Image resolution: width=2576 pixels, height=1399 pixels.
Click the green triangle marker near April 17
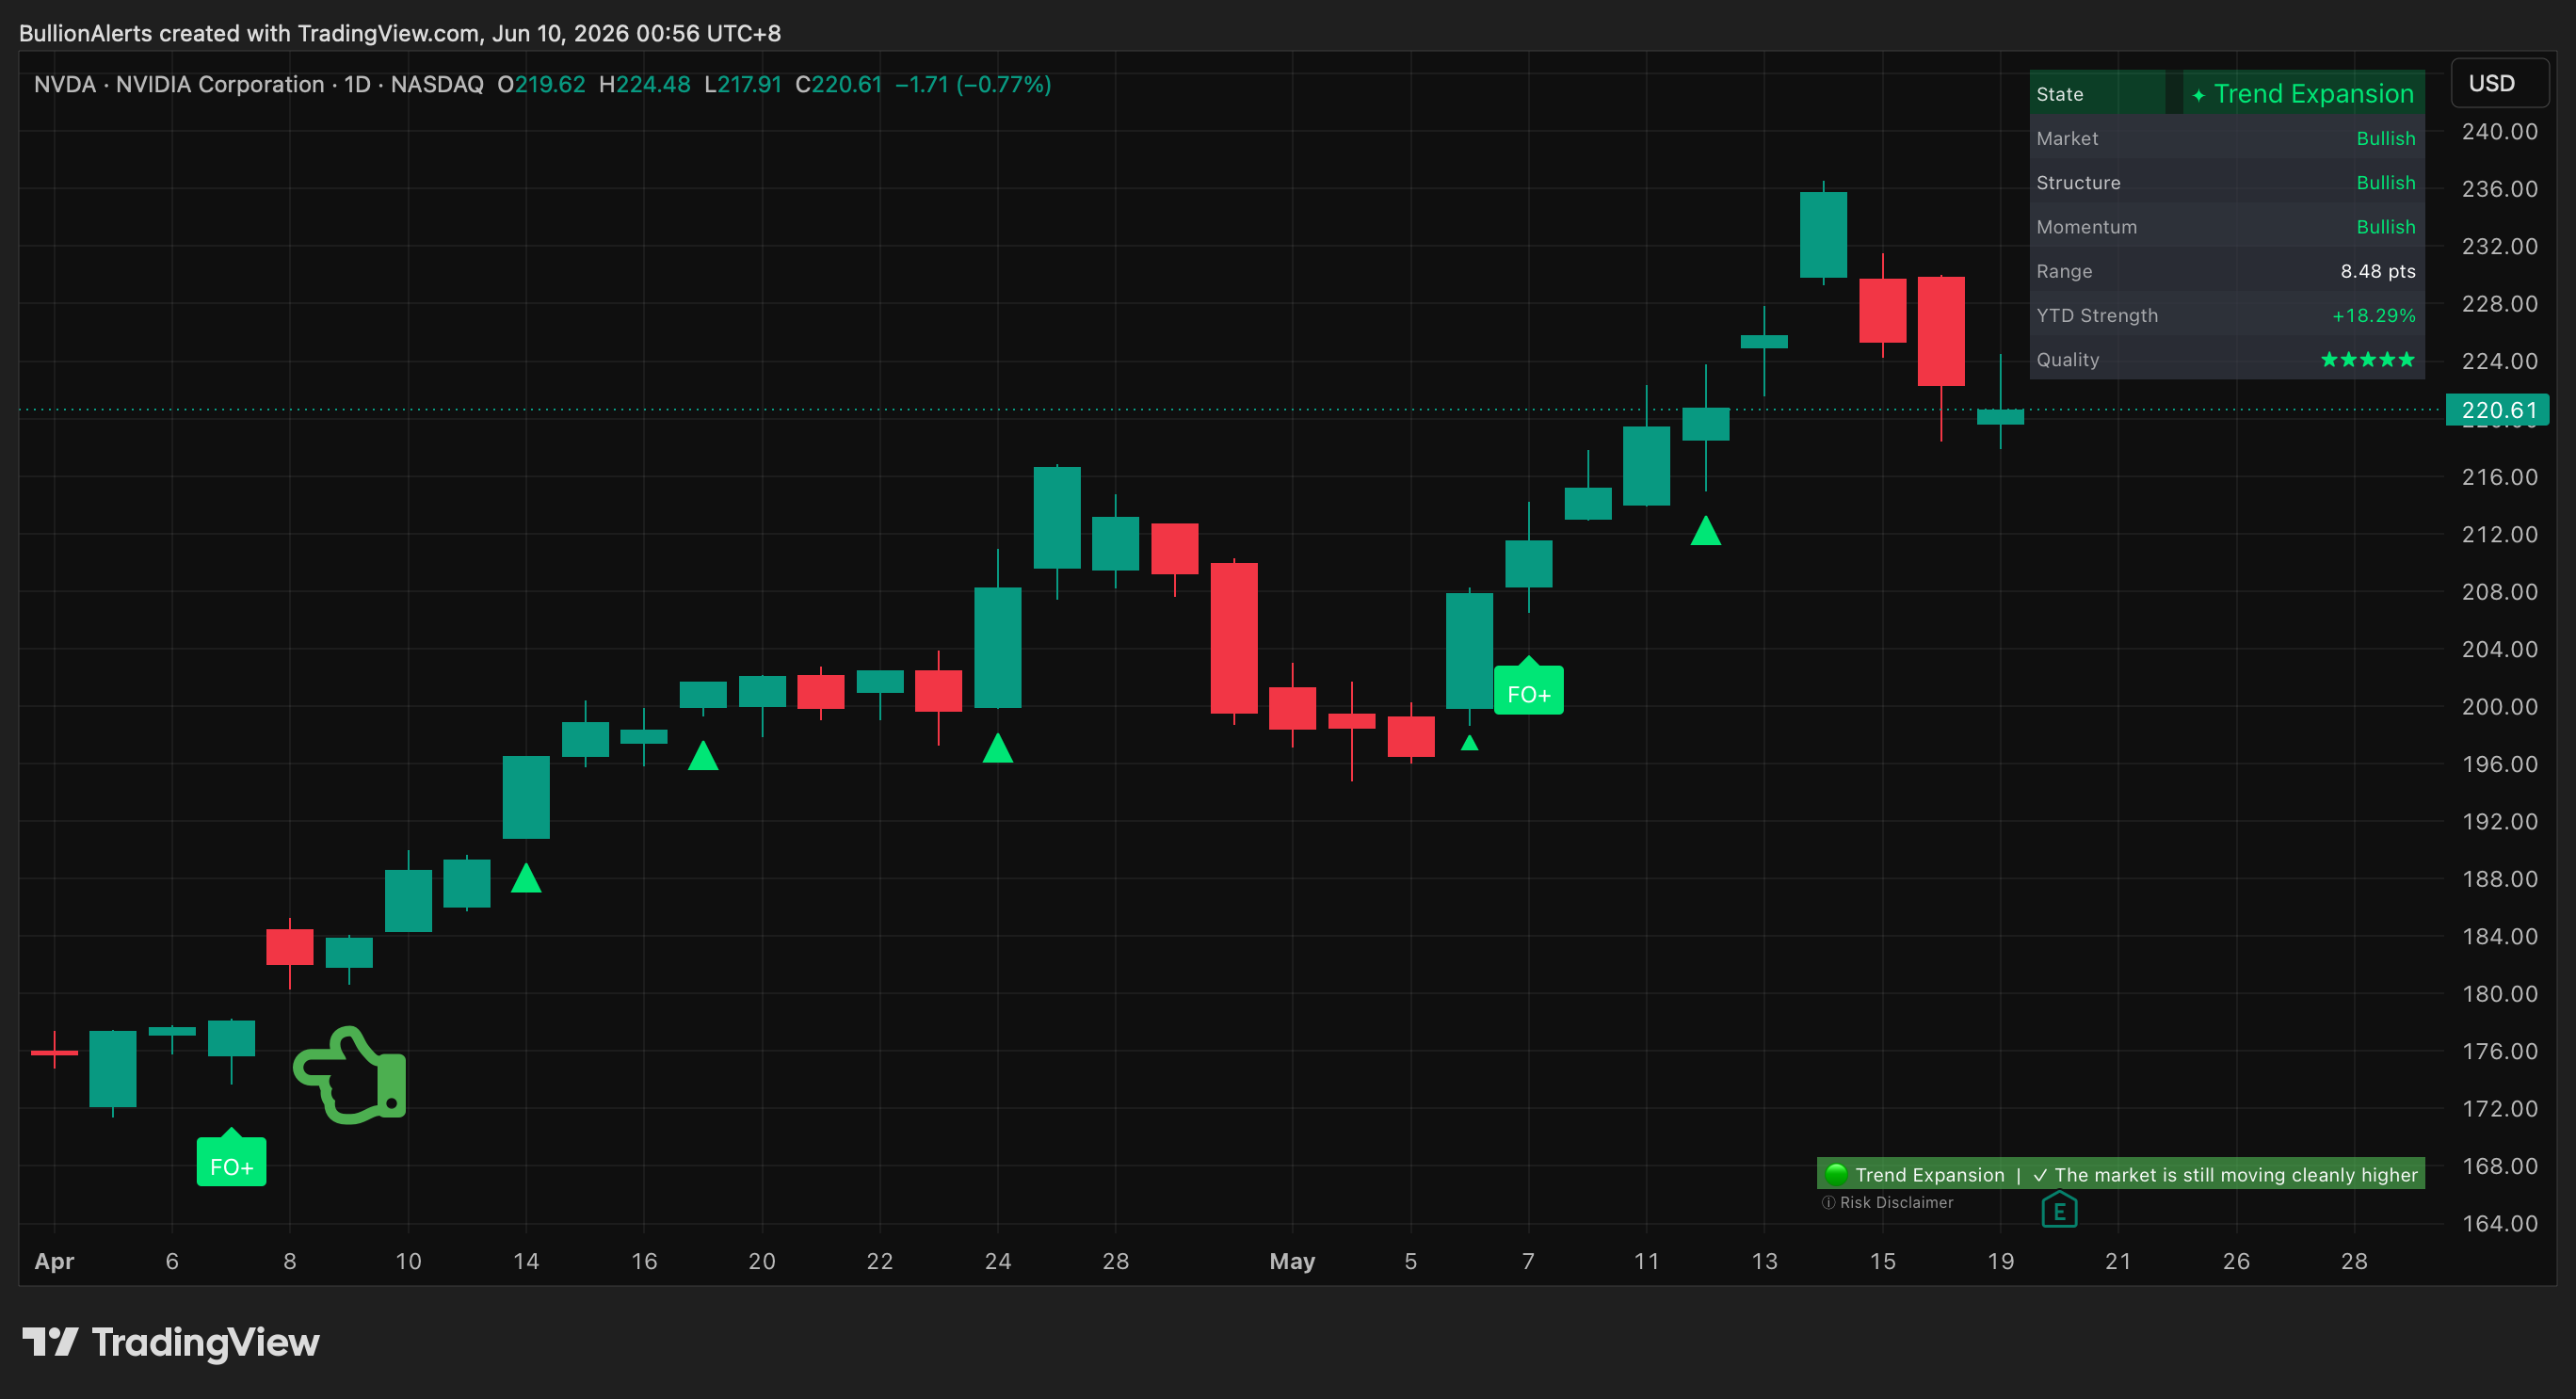click(x=703, y=755)
